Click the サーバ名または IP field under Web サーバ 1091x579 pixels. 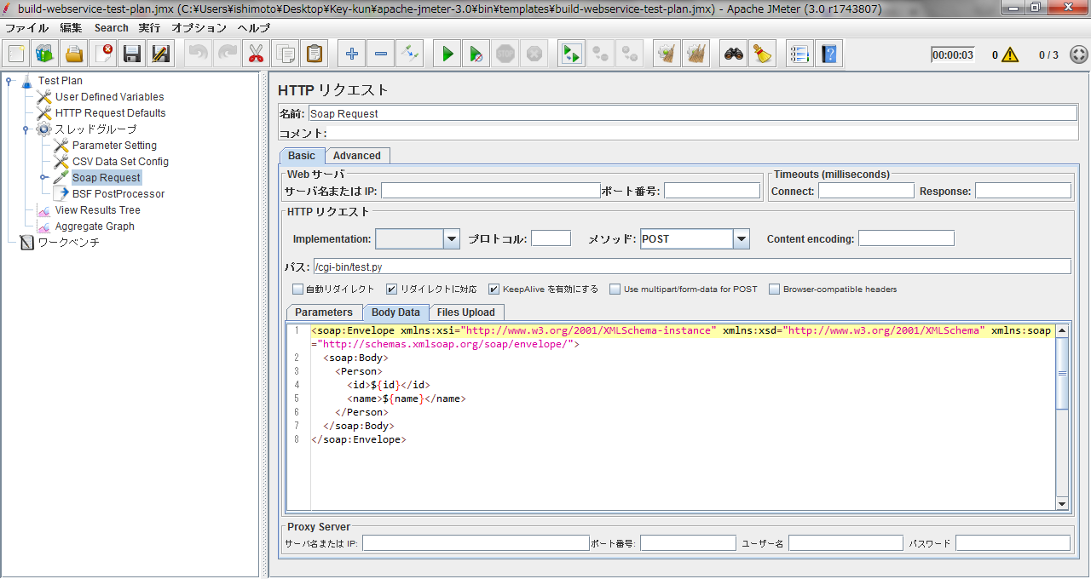tap(490, 191)
